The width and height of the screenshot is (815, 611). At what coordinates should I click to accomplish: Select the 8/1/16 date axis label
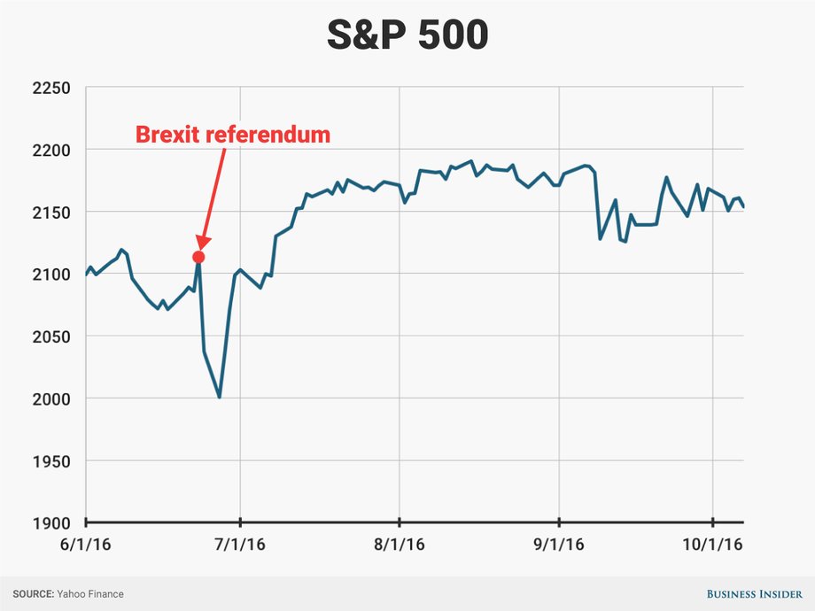[x=400, y=544]
